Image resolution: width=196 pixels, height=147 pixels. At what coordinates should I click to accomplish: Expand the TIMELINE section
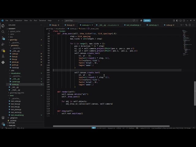(x=12, y=126)
